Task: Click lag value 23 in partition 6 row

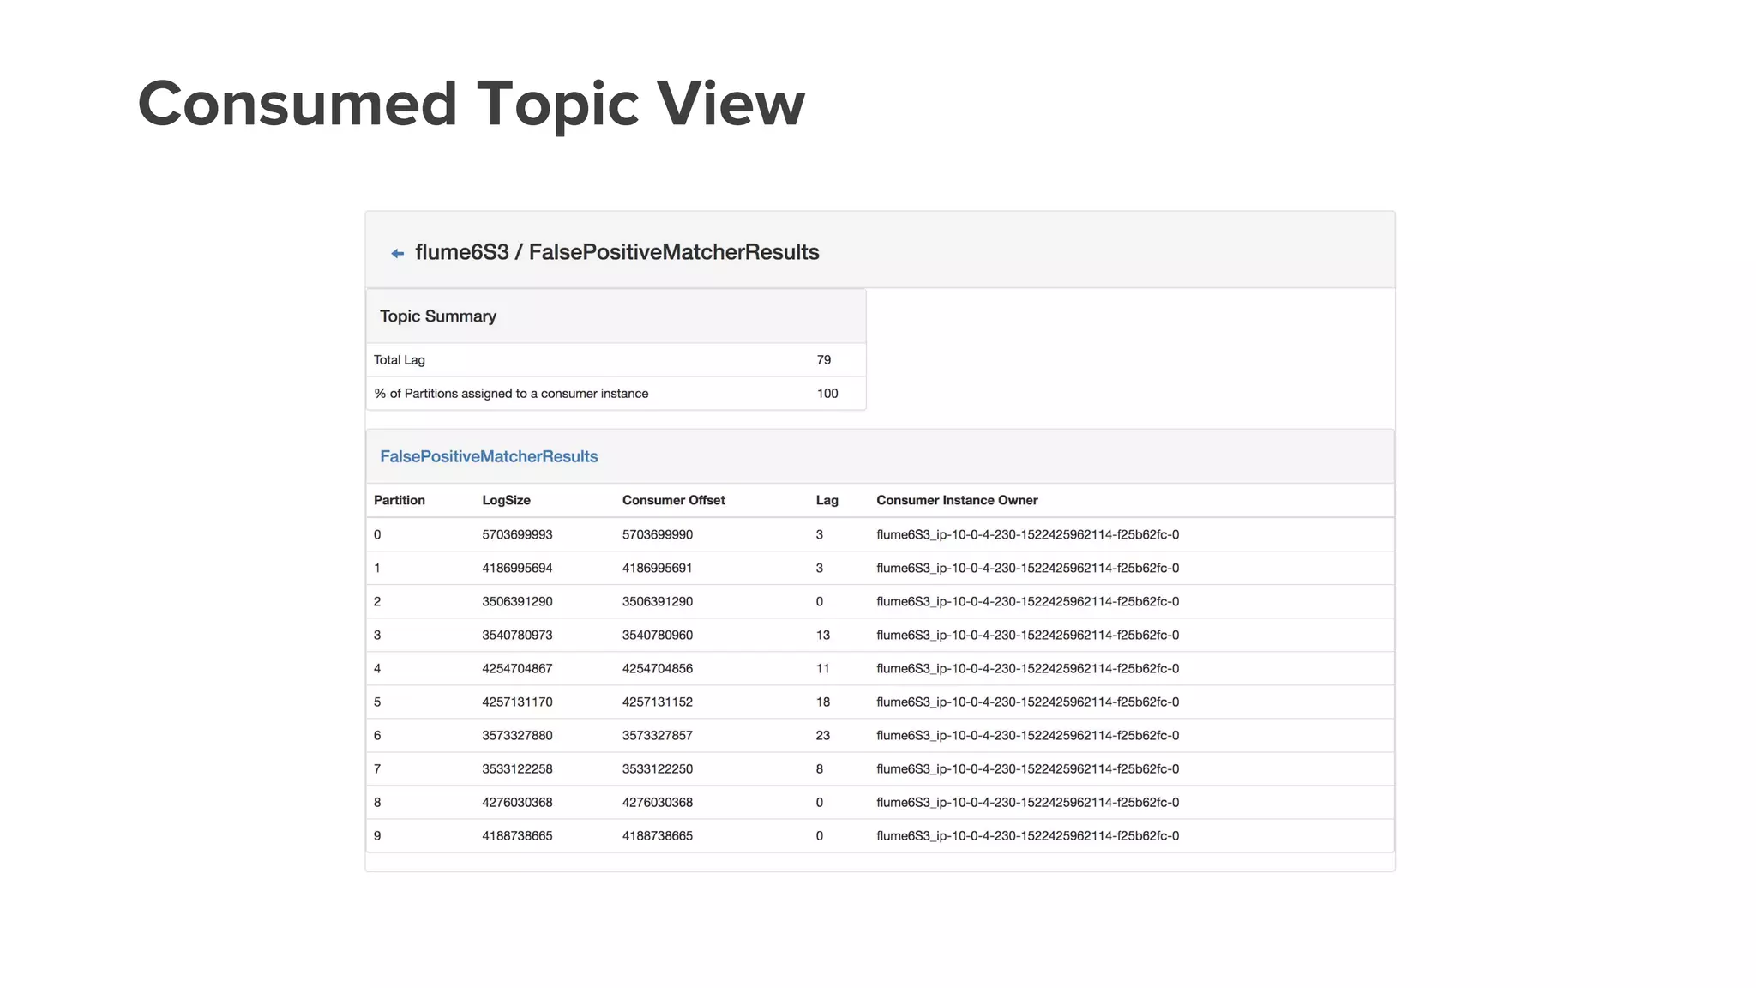Action: pos(822,735)
